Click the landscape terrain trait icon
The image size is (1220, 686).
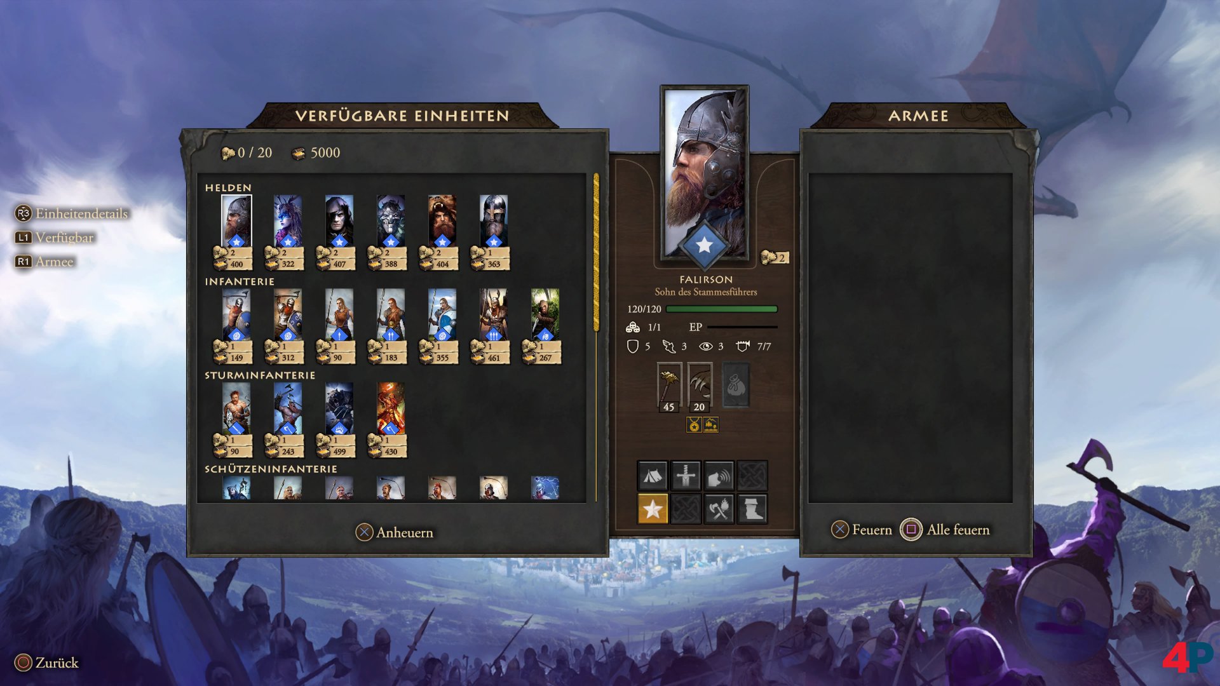(x=710, y=425)
